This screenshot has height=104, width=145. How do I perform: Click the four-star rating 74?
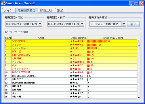click(77, 41)
